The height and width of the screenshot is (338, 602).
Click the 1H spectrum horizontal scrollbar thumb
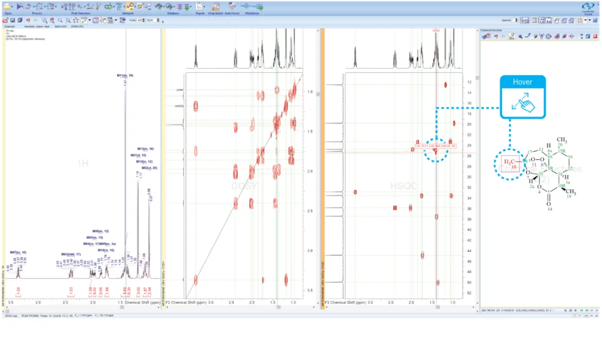coord(122,307)
